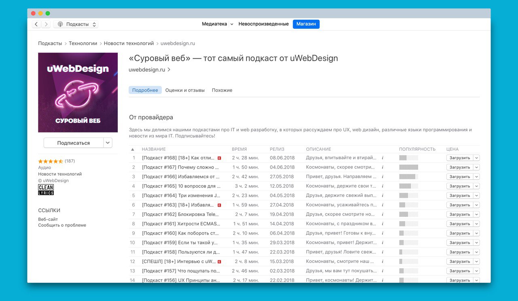The image size is (518, 301).
Task: Expand Загрузить options for Подкаст #164
Action: (476, 196)
